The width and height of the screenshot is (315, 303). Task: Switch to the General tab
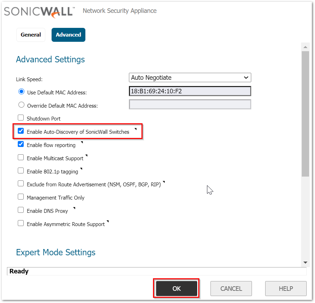pos(31,35)
